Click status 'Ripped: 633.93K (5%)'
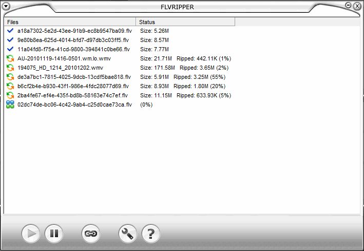 (204, 96)
